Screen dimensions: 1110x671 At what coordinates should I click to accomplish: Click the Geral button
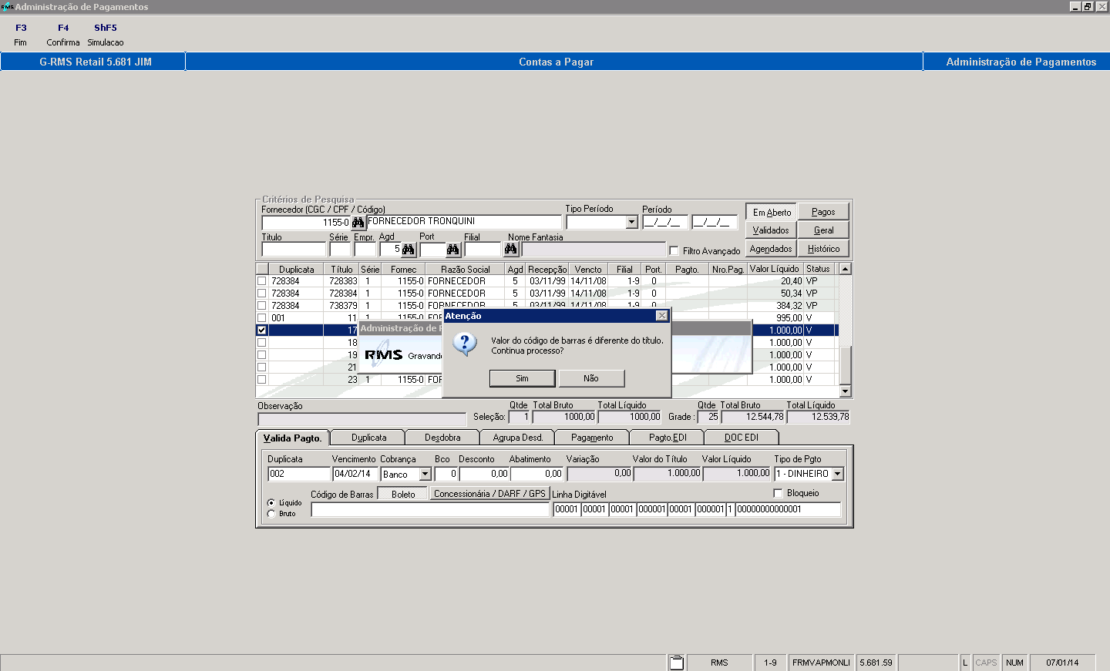pos(823,230)
